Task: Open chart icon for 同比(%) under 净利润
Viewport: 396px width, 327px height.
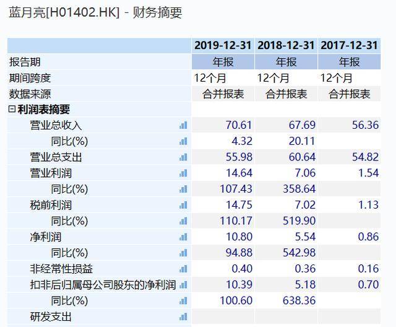Action: (183, 253)
